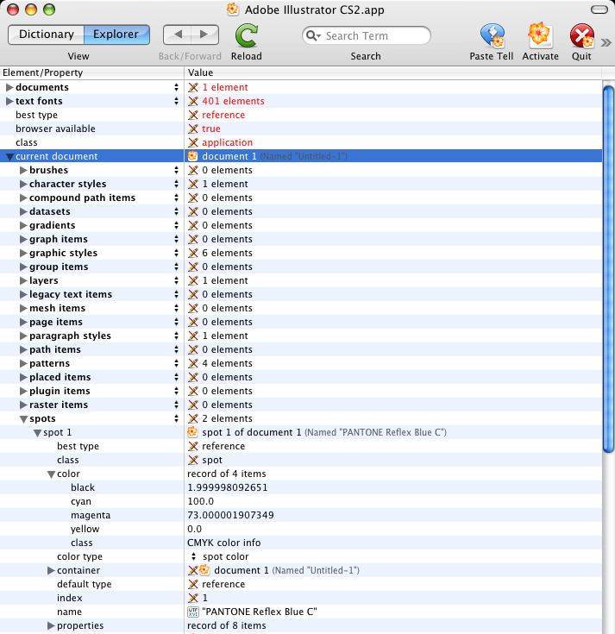Select the raster items row

301,405
